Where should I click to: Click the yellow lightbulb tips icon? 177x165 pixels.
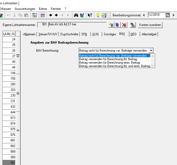click(98, 15)
